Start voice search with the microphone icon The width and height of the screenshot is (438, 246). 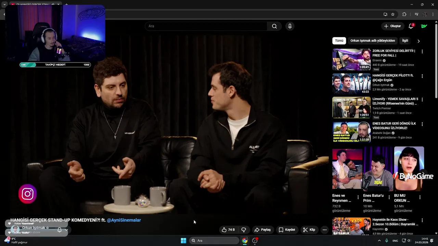click(290, 26)
